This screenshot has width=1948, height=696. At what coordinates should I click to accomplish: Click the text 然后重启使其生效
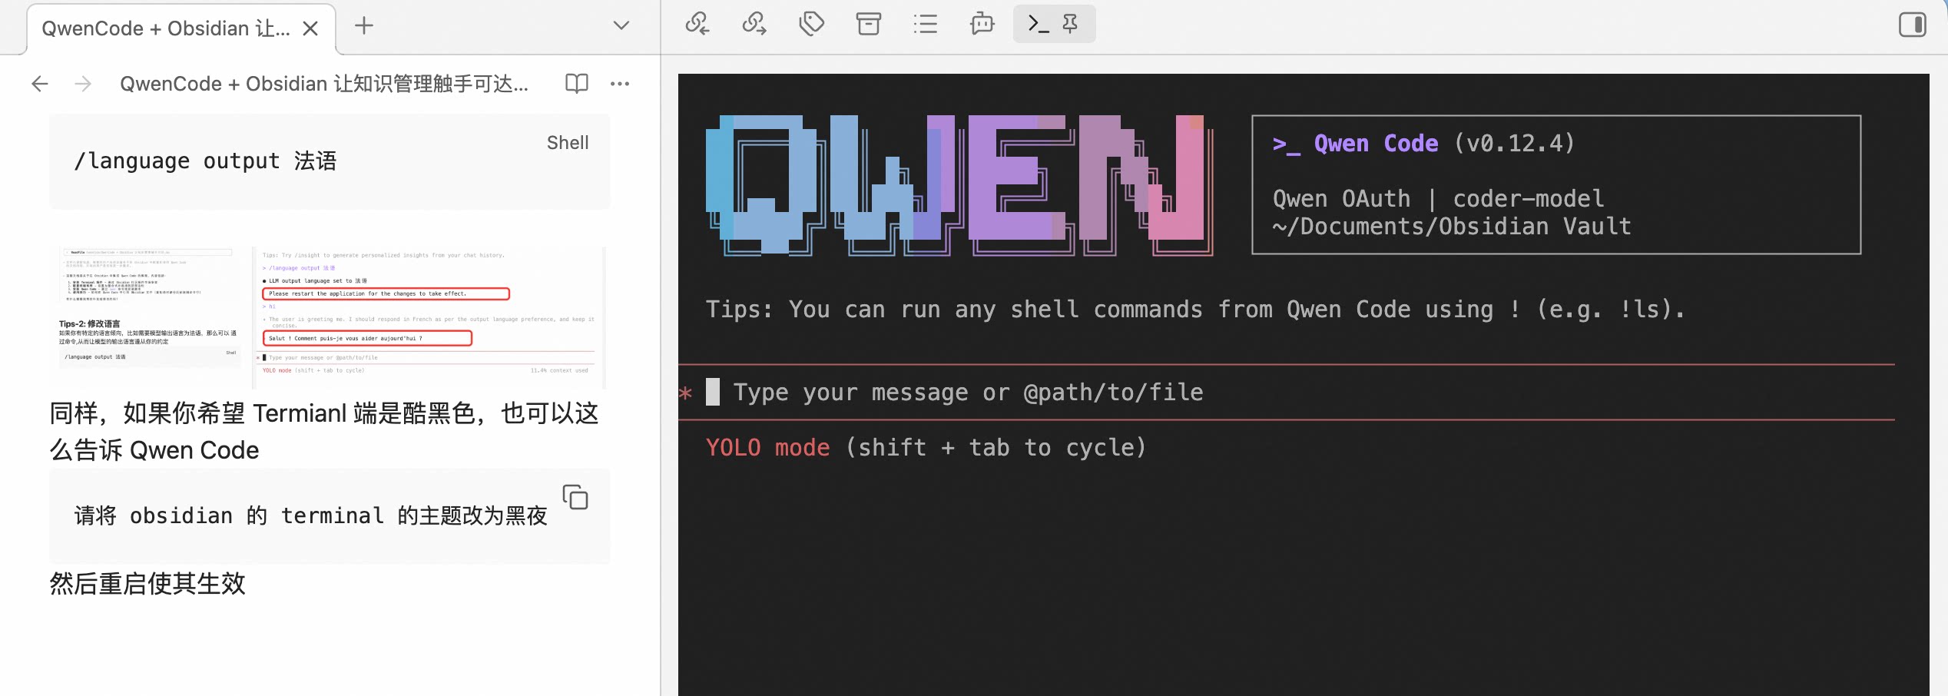(x=147, y=584)
